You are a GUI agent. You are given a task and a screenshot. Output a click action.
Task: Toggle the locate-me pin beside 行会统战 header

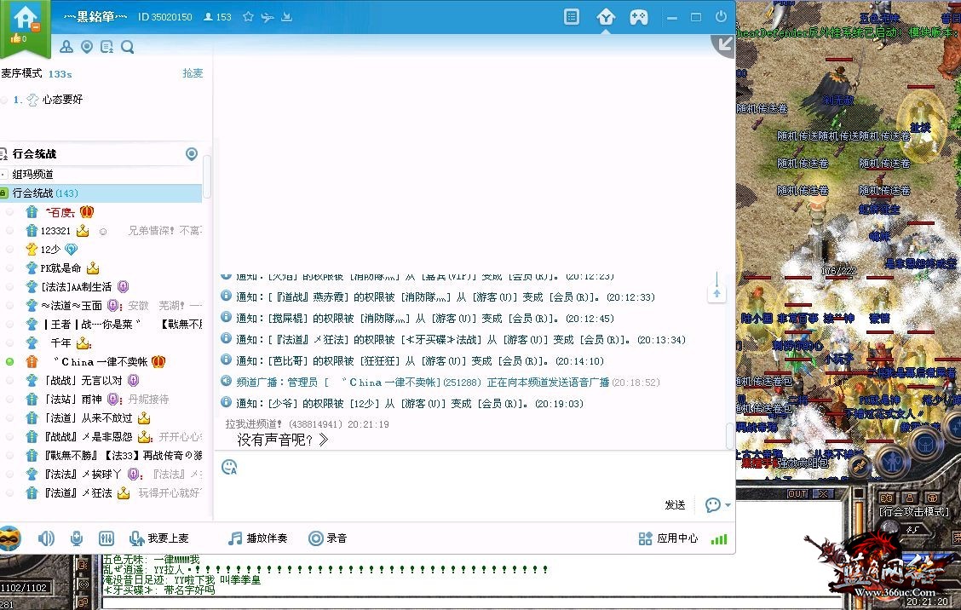[x=192, y=154]
